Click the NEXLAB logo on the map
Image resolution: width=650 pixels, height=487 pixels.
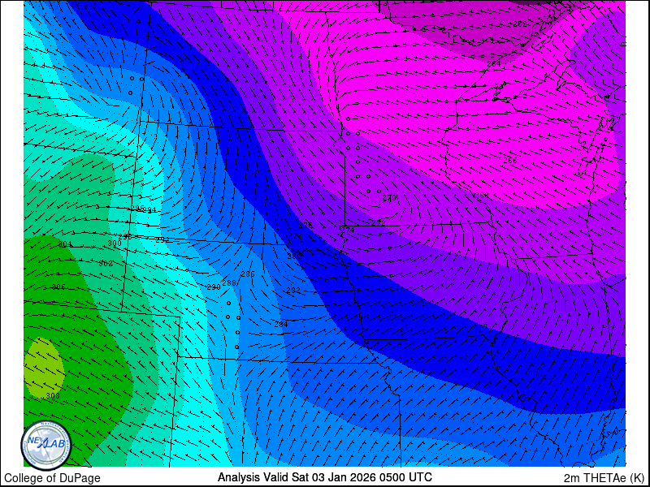[46, 446]
